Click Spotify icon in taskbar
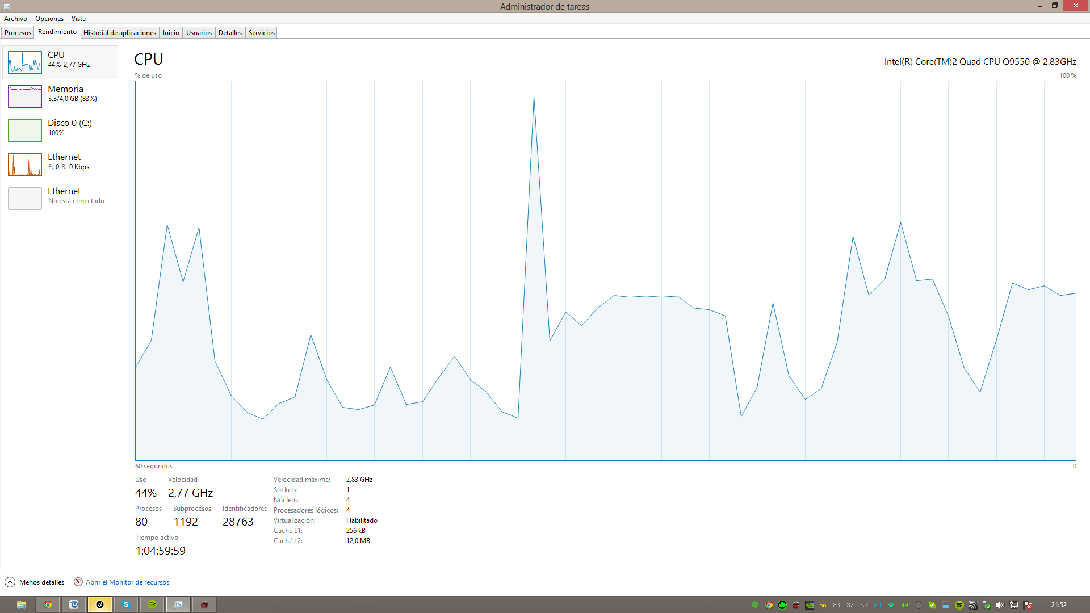This screenshot has width=1090, height=613. tap(152, 604)
